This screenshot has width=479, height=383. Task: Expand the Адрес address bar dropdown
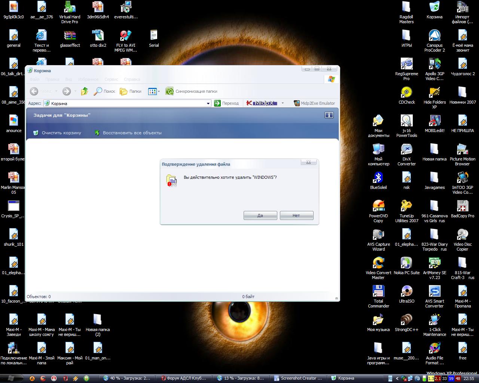tap(208, 104)
